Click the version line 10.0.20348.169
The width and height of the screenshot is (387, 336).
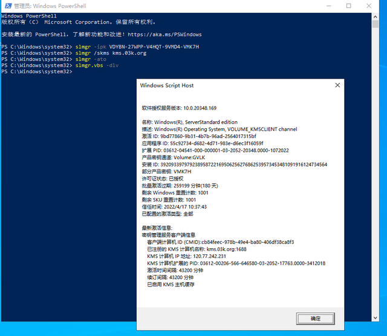(x=179, y=108)
